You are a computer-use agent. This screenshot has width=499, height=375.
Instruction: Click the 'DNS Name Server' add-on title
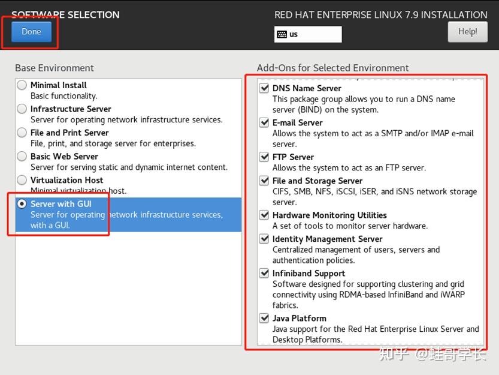[307, 88]
